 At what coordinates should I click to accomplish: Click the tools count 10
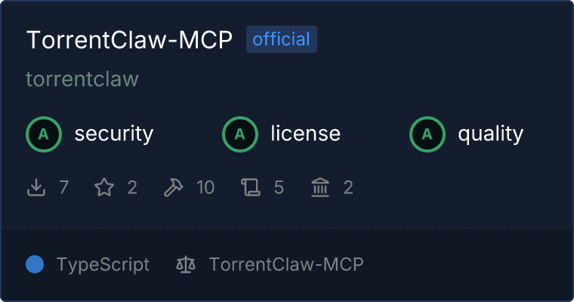(205, 187)
